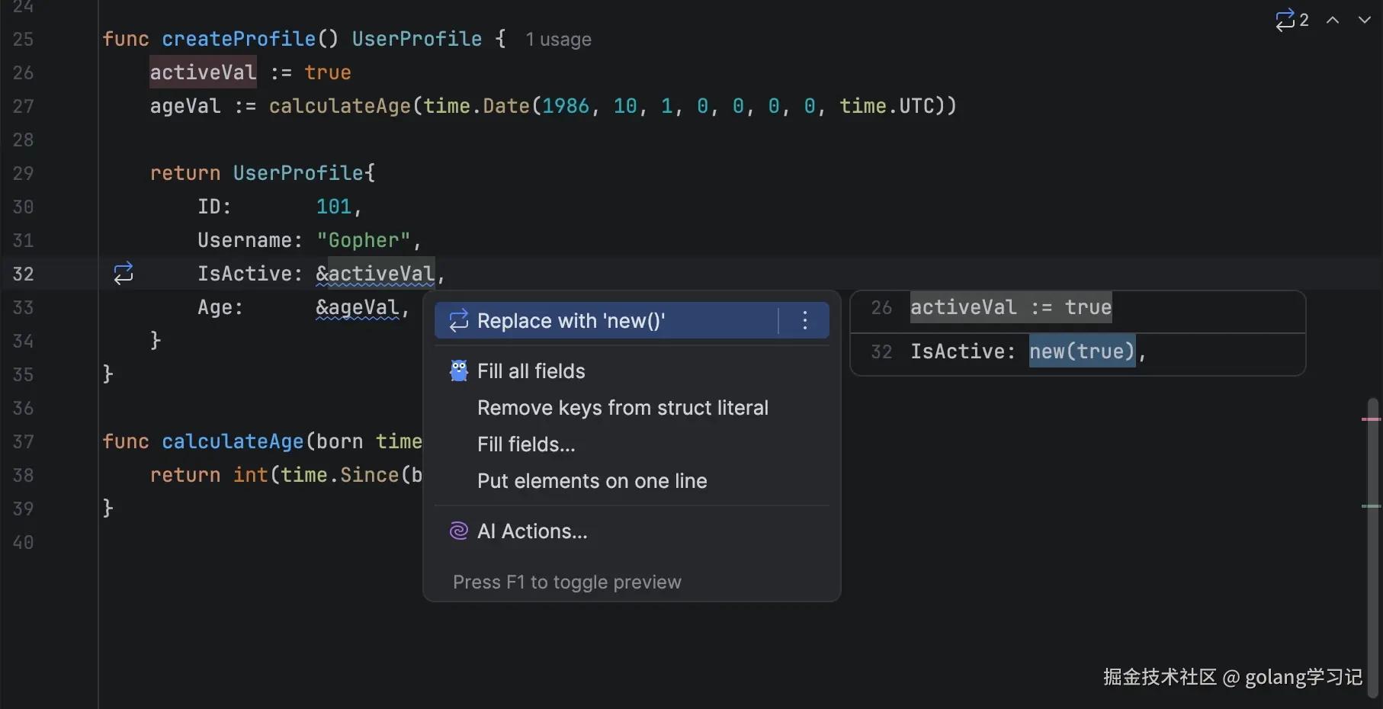The width and height of the screenshot is (1383, 709).
Task: Click the time.Since call on line 38
Action: pos(339,475)
